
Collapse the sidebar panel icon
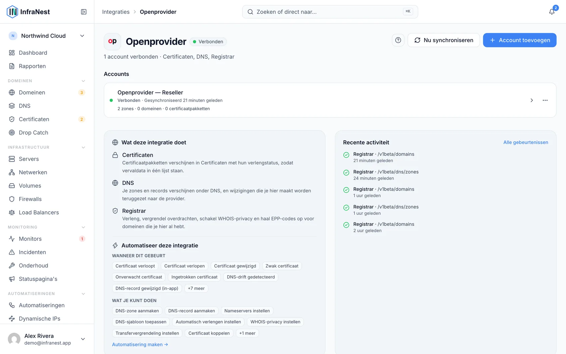pyautogui.click(x=84, y=12)
